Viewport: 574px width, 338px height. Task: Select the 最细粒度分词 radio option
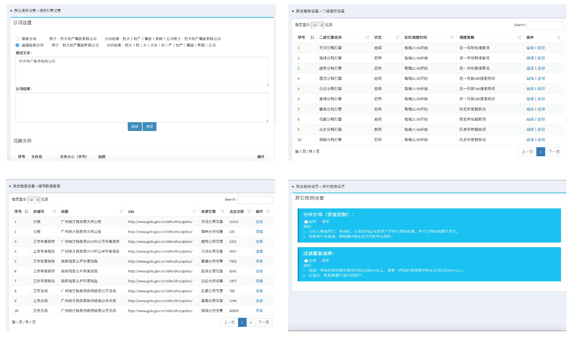click(x=17, y=45)
